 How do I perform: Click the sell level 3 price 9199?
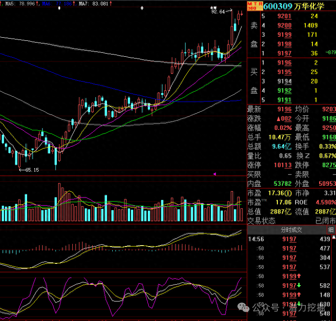(285, 35)
